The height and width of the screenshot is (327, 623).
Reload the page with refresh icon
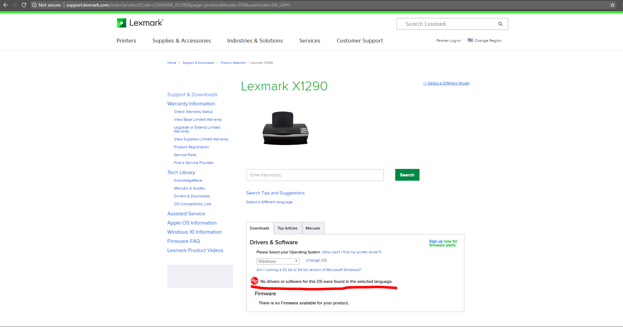(24, 5)
